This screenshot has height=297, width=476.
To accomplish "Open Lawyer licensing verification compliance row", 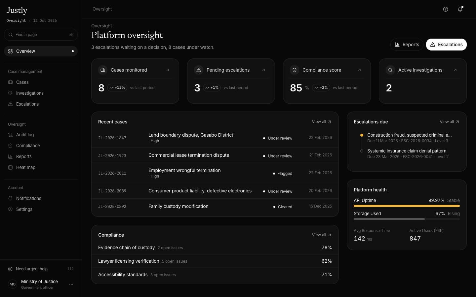I will coord(215,261).
